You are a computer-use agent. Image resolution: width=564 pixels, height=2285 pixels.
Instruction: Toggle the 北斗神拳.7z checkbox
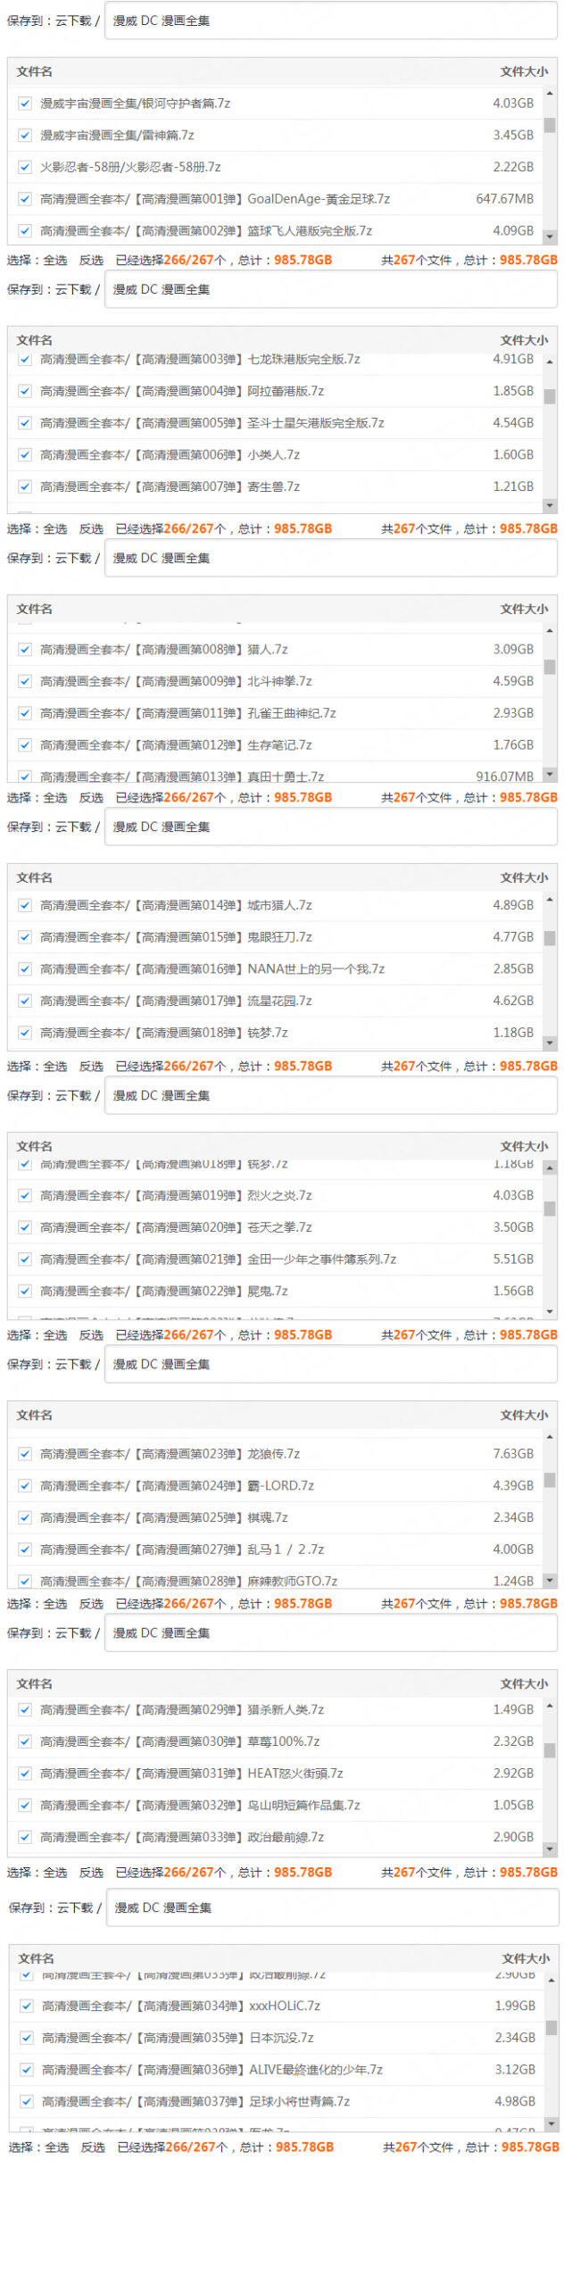click(x=25, y=681)
